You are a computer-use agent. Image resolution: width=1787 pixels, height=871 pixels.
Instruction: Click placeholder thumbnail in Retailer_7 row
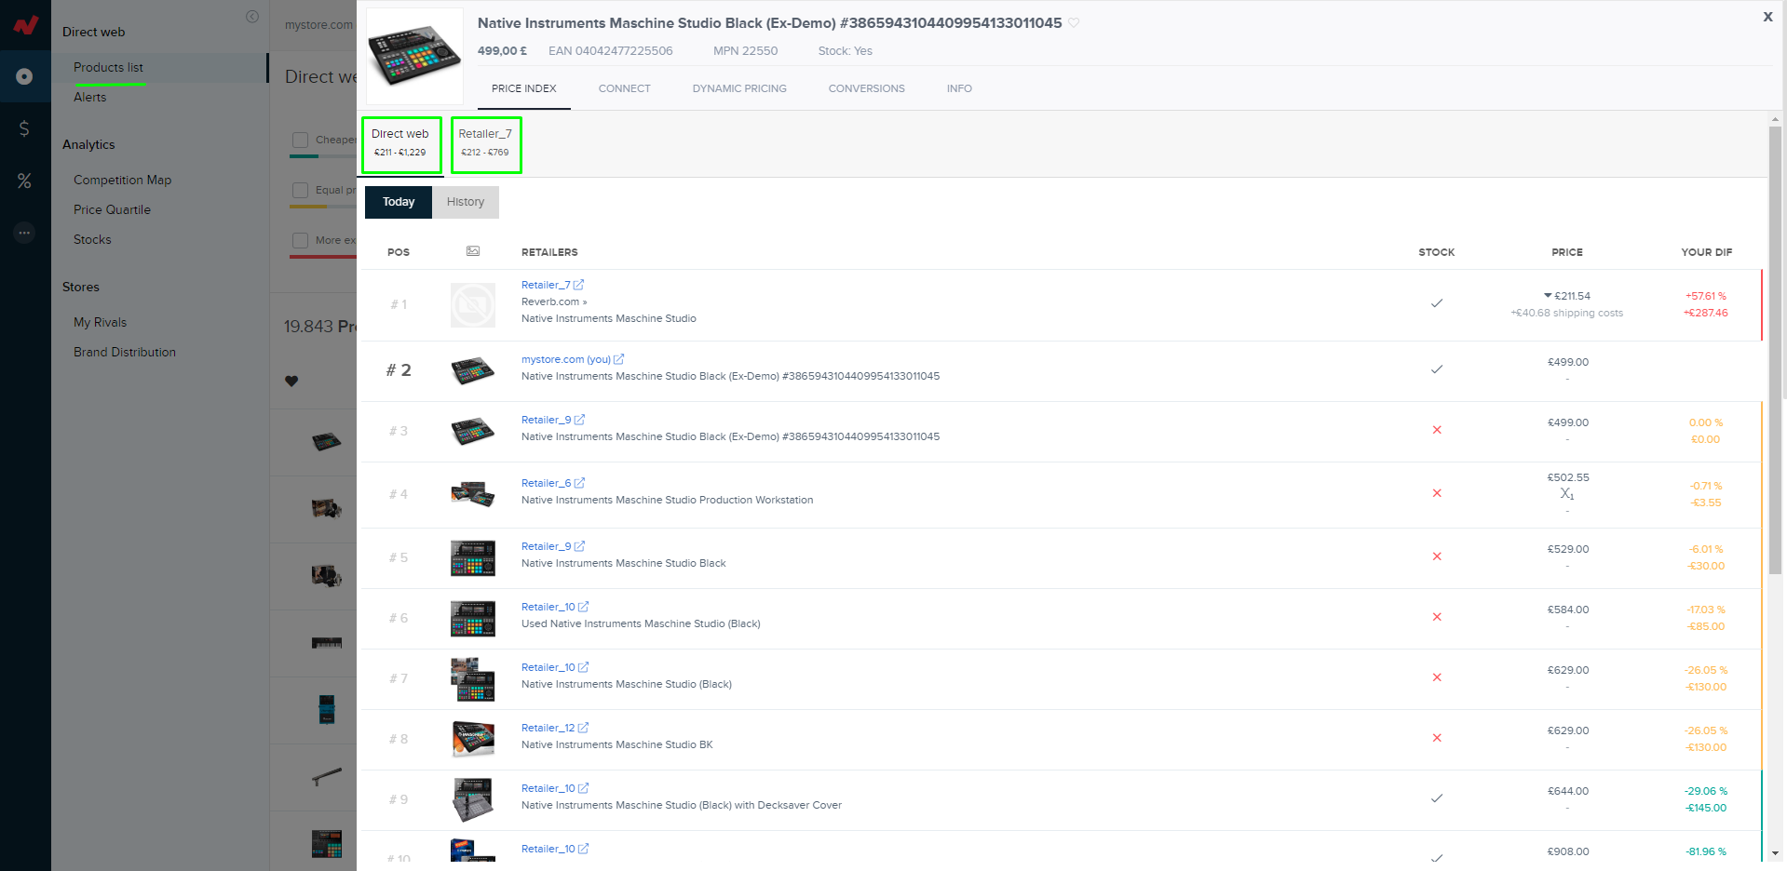(x=473, y=305)
